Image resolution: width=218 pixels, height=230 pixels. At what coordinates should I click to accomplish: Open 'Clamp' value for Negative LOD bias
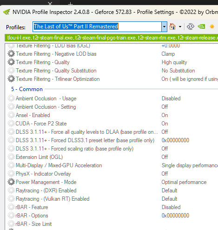click(168, 54)
